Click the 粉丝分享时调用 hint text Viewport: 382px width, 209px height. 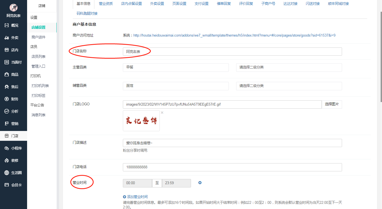[135, 150]
